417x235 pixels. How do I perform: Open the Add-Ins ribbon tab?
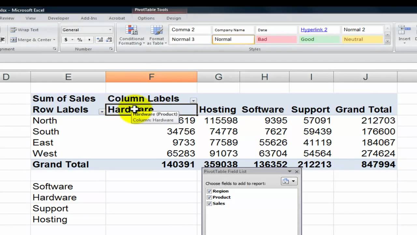click(x=89, y=18)
